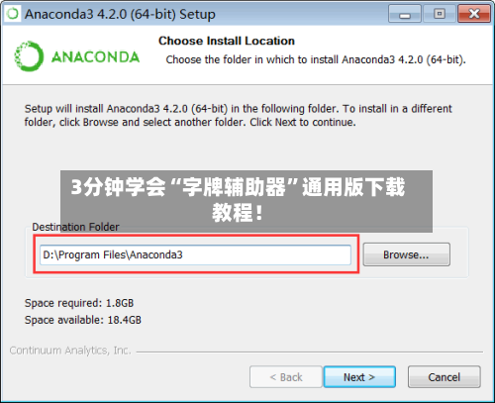The image size is (495, 403).
Task: Click the Space required: 1.8GB text
Action: (x=79, y=303)
